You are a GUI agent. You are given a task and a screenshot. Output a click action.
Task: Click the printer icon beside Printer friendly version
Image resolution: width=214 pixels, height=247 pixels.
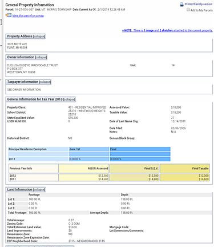(181, 5)
